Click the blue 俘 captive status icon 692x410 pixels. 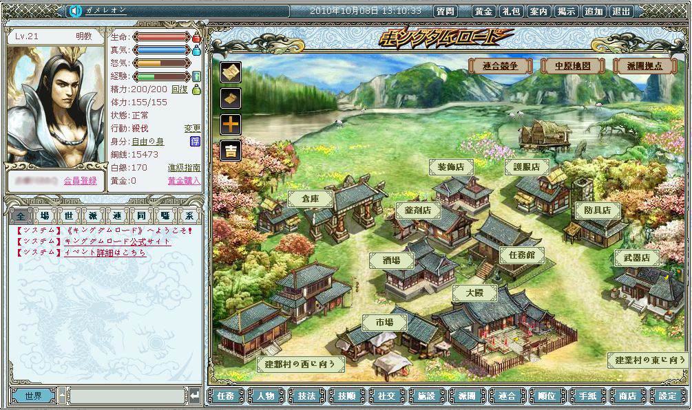pyautogui.click(x=195, y=141)
